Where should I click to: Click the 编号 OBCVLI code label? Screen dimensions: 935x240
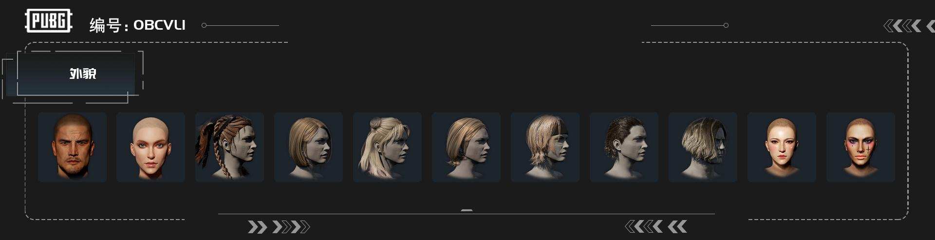click(x=137, y=25)
